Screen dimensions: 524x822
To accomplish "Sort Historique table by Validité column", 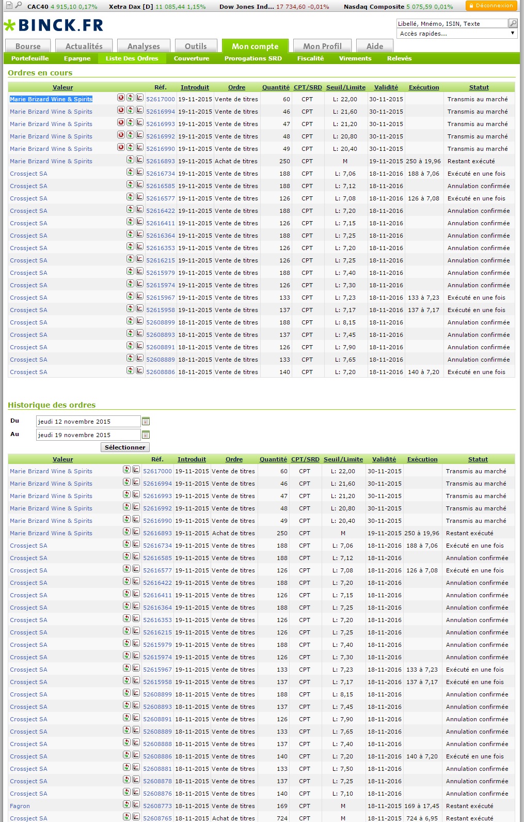I will pos(384,459).
